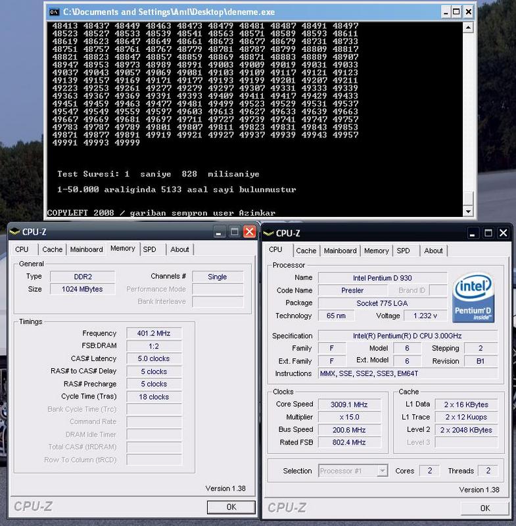Viewport: 516px width, 526px height.
Task: Click the Cores count field
Action: (x=429, y=471)
